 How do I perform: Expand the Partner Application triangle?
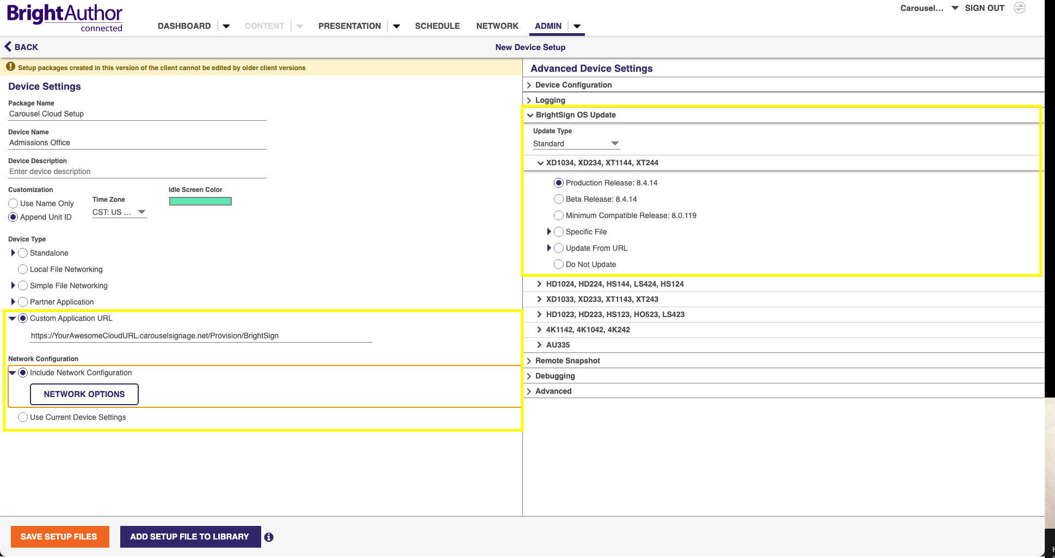point(13,302)
